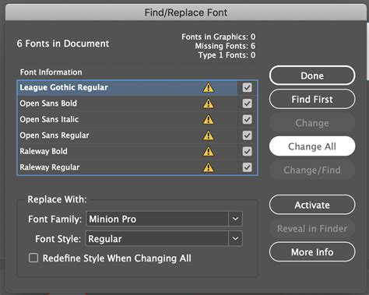Click the Minion Pro font family field
The width and height of the screenshot is (369, 295).
point(157,219)
